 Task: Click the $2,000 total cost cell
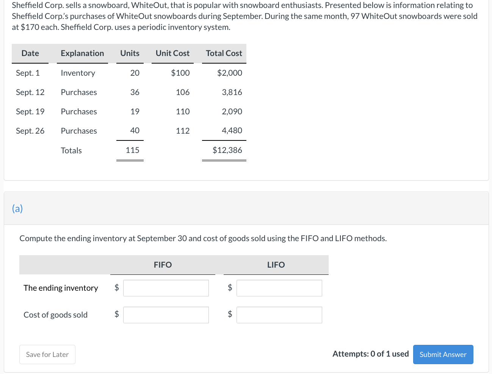[x=230, y=73]
